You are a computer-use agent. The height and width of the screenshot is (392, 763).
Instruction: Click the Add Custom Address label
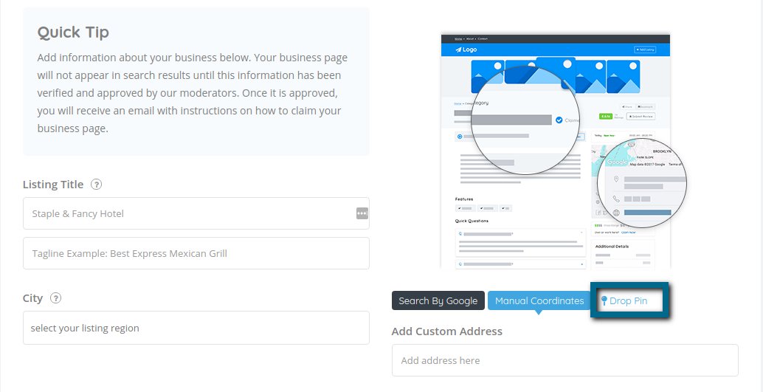tap(446, 331)
